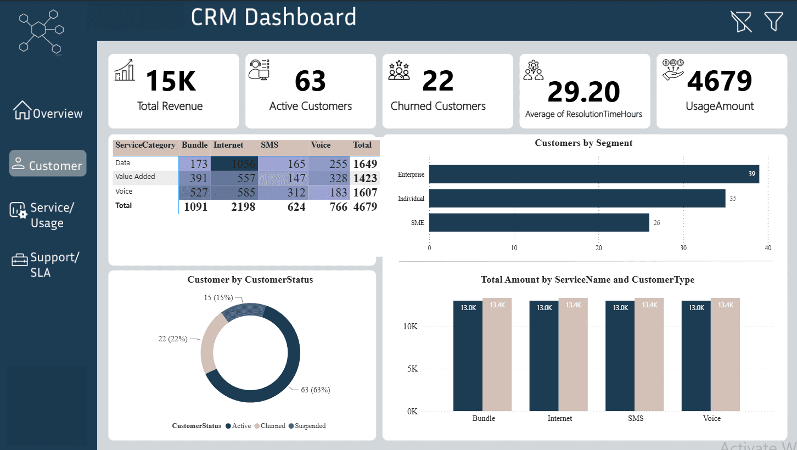Screen dimensions: 797x450
Task: Click the Internet axis label in bar chart
Action: (x=559, y=418)
